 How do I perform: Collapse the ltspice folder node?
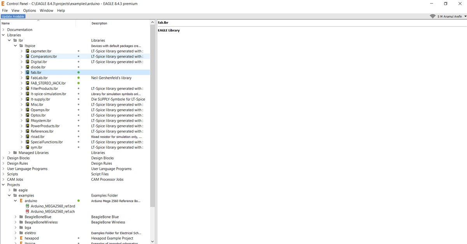16,46
